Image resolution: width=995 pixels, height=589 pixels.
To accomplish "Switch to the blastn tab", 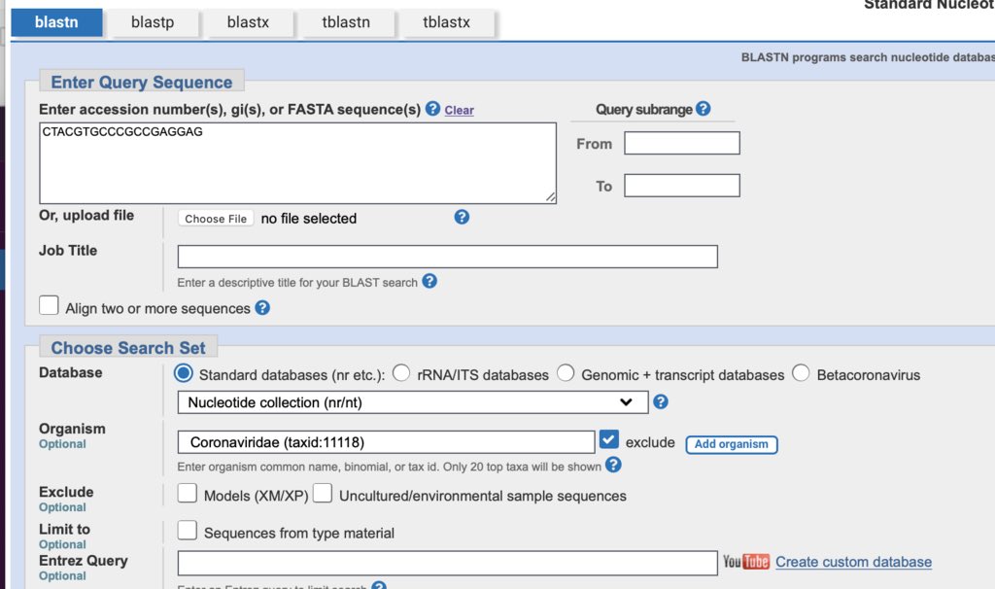I will point(56,22).
